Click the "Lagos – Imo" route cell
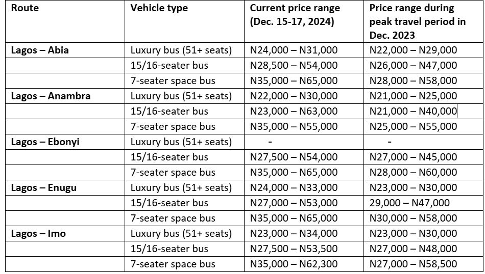 coord(38,233)
